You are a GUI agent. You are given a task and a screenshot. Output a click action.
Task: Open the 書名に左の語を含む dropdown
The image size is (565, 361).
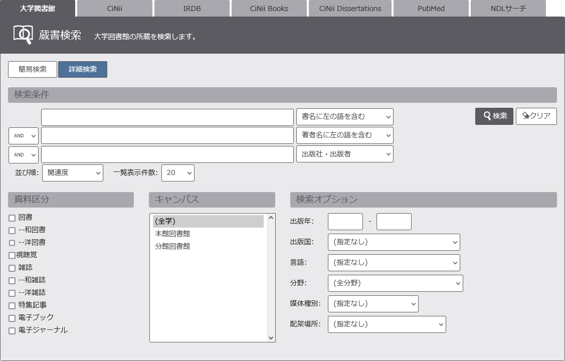[x=344, y=117]
